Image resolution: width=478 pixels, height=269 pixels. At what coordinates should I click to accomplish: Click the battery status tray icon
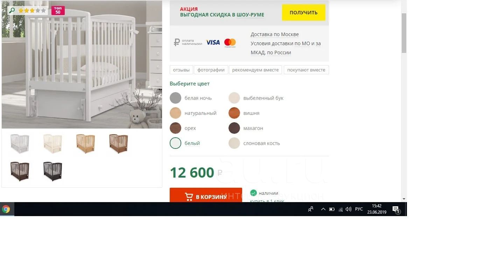point(332,209)
